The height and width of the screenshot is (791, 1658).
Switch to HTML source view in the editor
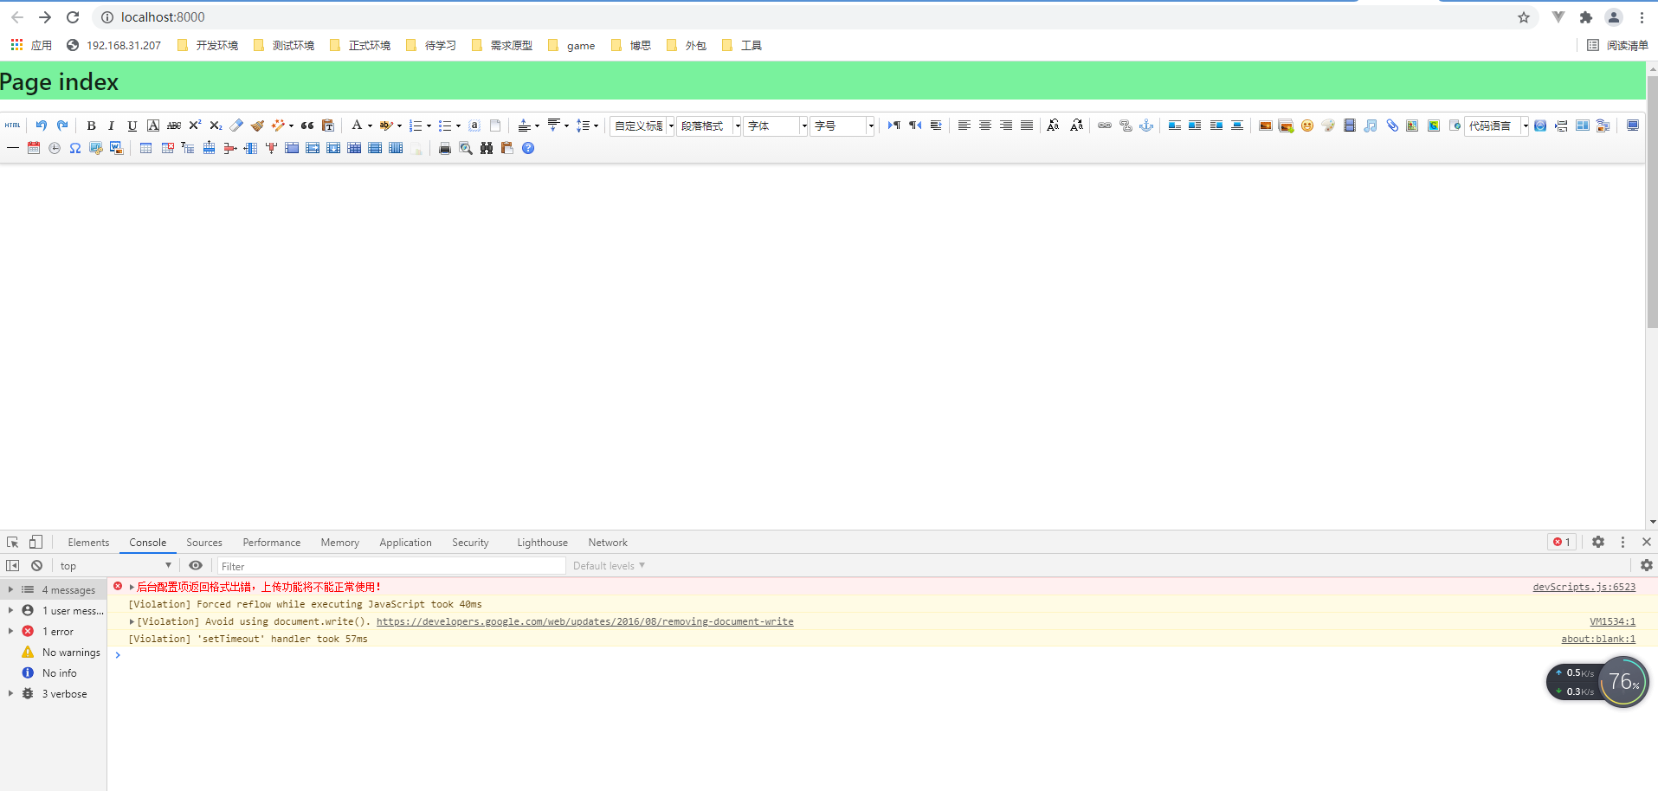click(x=12, y=125)
